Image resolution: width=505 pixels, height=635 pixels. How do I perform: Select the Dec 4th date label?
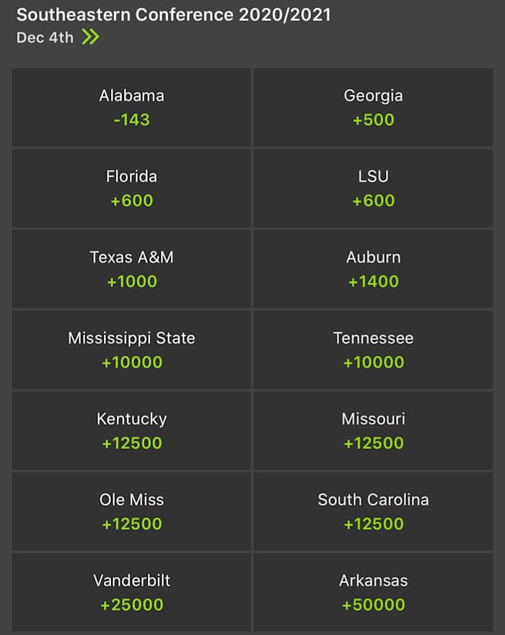pyautogui.click(x=43, y=37)
